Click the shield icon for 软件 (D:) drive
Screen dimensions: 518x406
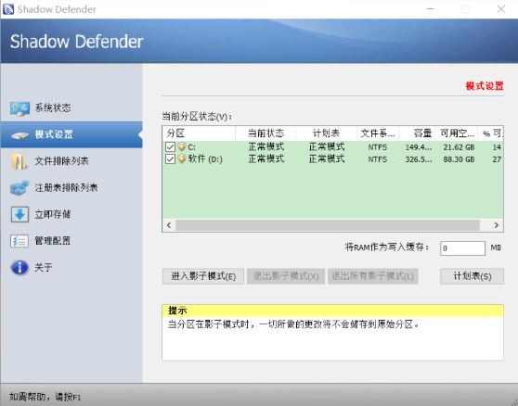click(182, 159)
